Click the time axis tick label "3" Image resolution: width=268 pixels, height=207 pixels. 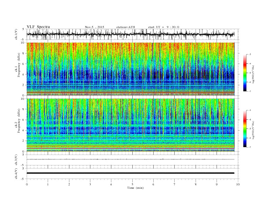coord(90,184)
